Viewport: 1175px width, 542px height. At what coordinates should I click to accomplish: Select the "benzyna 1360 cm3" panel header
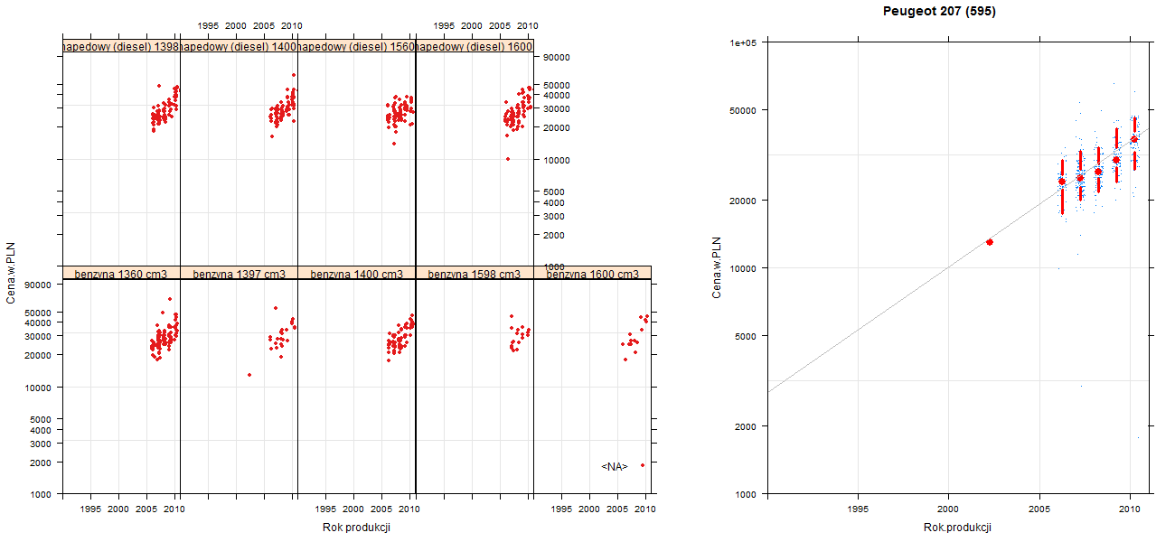pyautogui.click(x=121, y=274)
